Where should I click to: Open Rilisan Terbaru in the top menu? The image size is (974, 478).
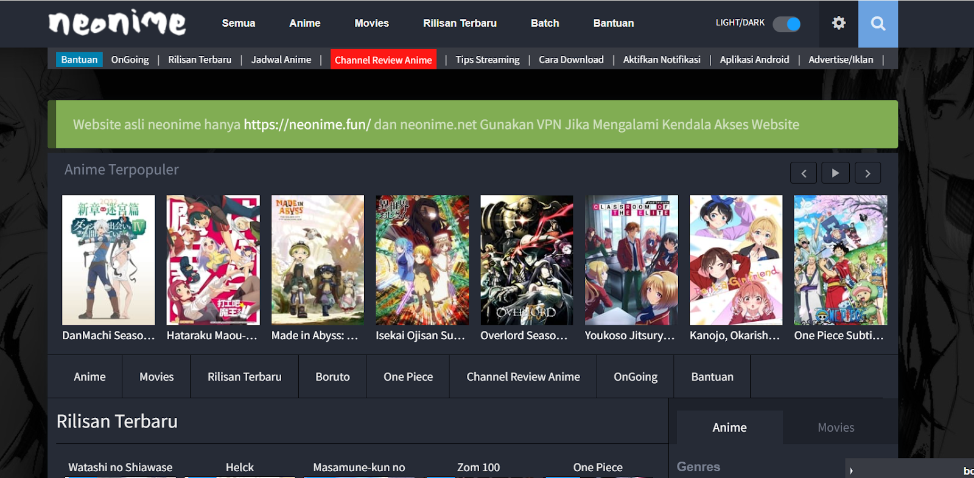click(x=460, y=23)
